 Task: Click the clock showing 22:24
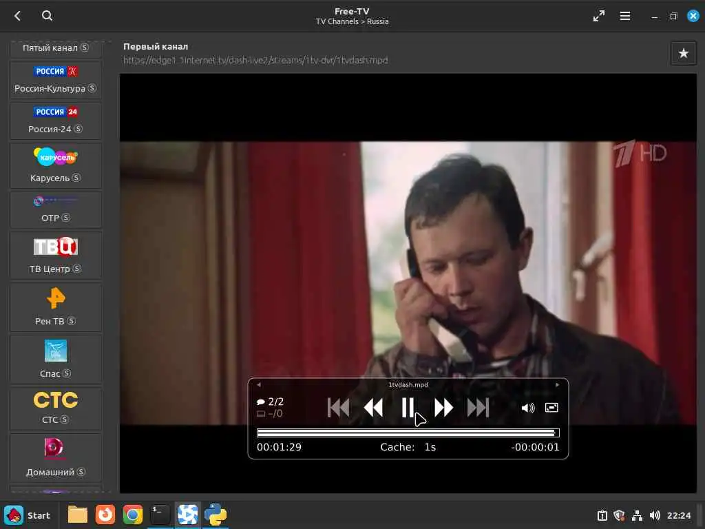(678, 515)
